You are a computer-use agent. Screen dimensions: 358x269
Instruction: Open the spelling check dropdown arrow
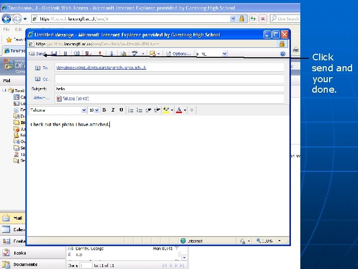click(x=143, y=54)
